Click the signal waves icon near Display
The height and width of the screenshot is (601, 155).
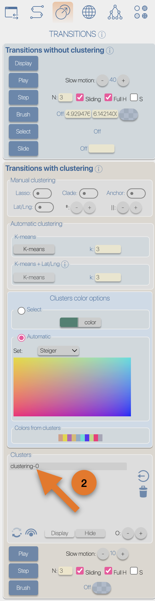pyautogui.click(x=31, y=532)
